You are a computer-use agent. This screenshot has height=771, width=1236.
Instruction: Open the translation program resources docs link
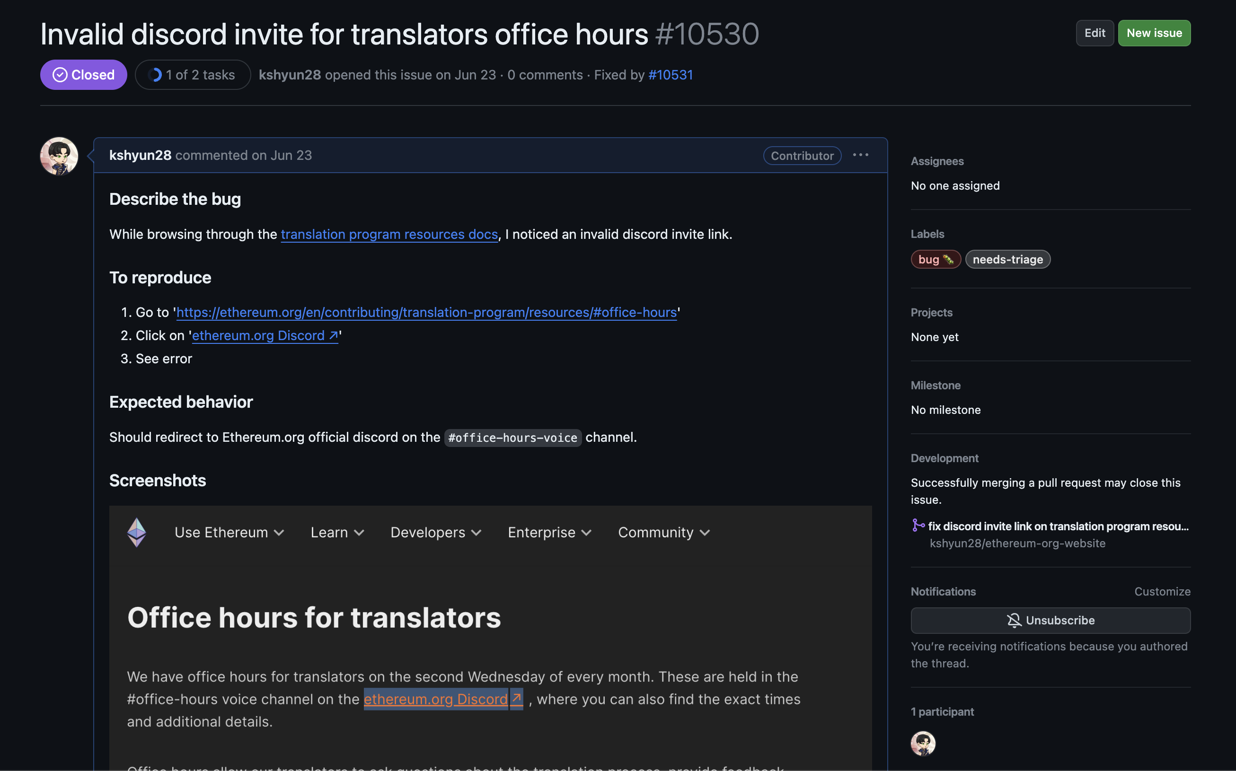tap(388, 234)
